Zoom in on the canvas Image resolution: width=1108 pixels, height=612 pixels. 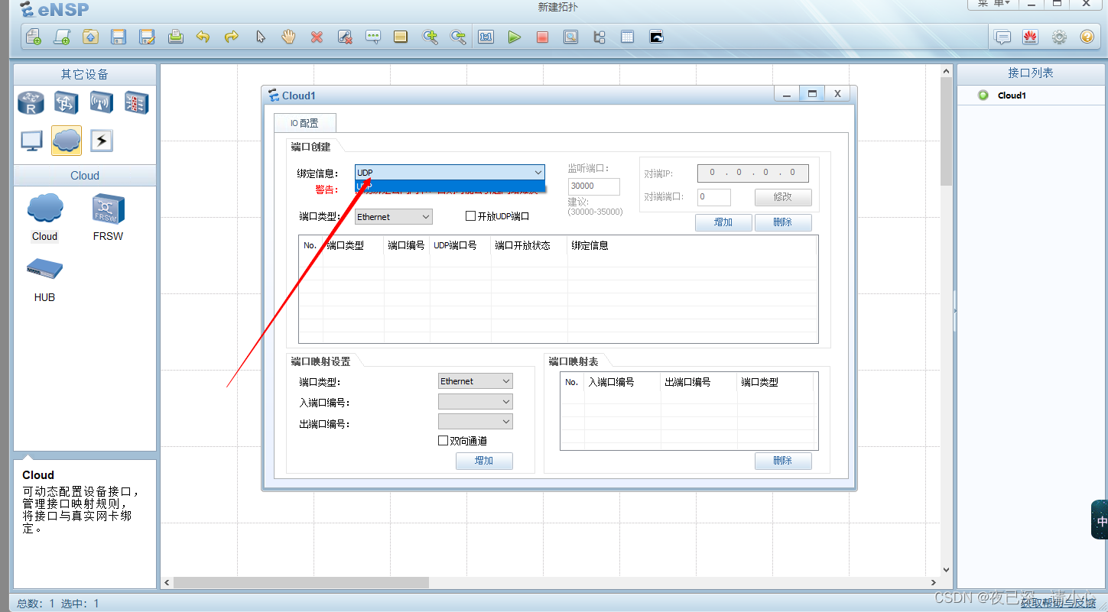click(x=430, y=37)
